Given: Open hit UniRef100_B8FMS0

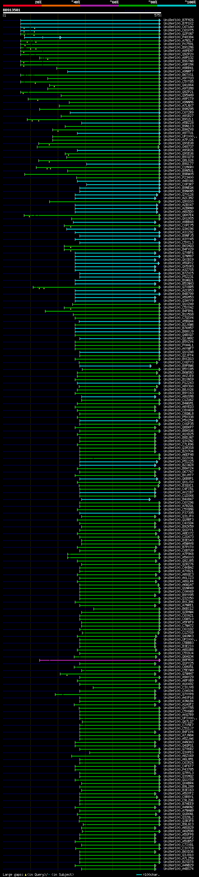Looking at the screenshot, I should (x=178, y=660).
